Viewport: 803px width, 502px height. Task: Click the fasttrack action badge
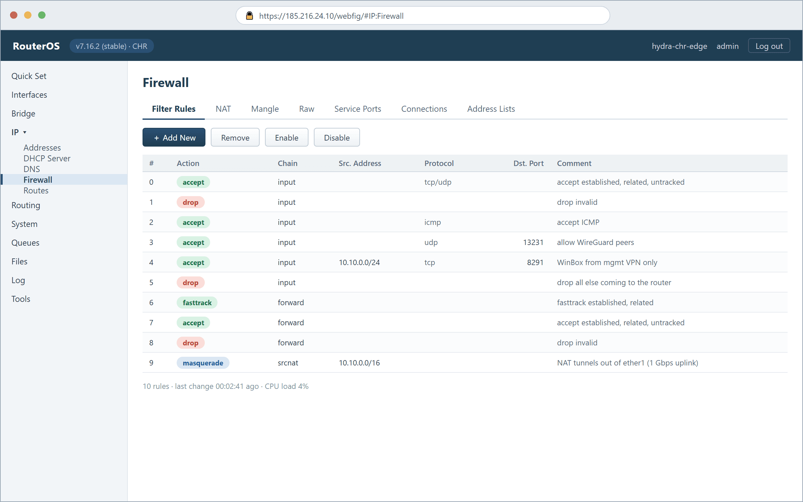[197, 303]
